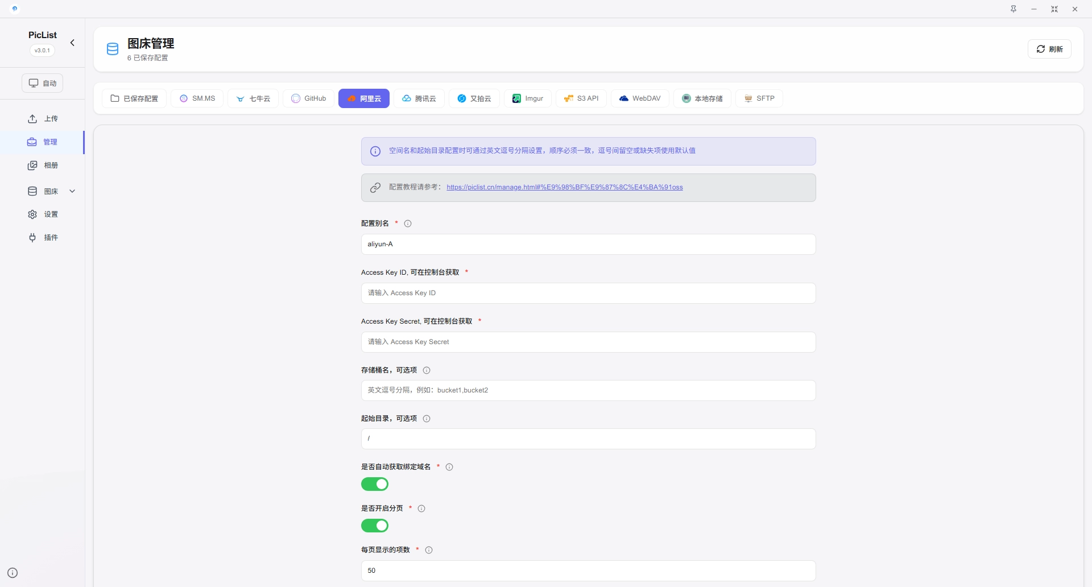Image resolution: width=1092 pixels, height=587 pixels.
Task: Open the 上传 upload page
Action: [x=43, y=118]
